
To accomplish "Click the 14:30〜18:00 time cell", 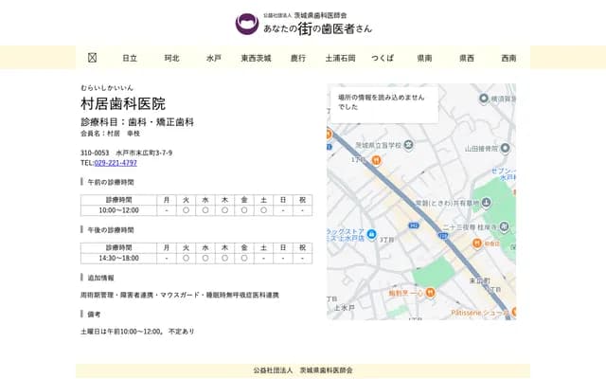I will [118, 259].
